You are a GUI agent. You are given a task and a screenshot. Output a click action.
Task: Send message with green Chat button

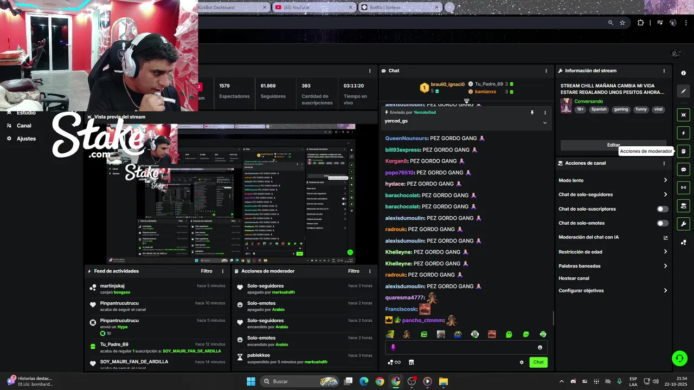click(538, 362)
